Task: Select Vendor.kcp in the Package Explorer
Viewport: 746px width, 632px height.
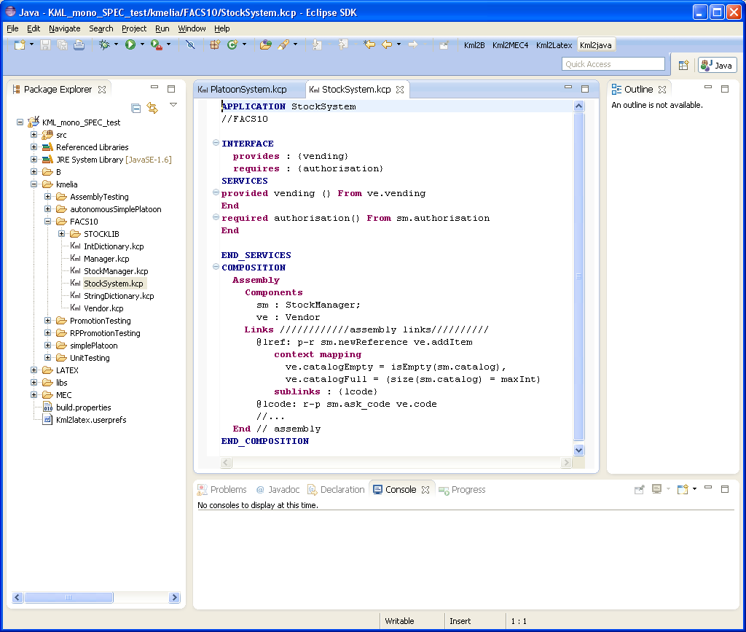Action: [103, 308]
